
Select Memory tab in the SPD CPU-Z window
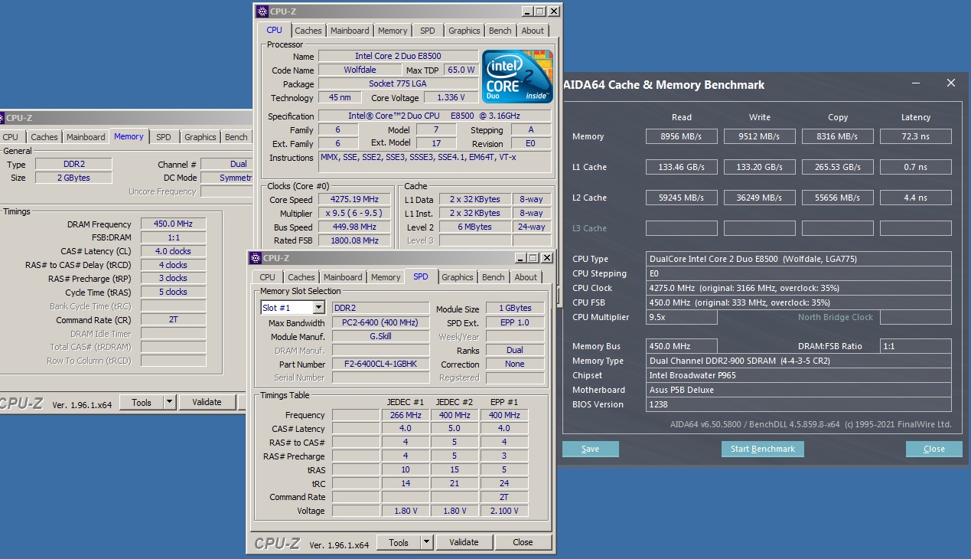pos(386,277)
